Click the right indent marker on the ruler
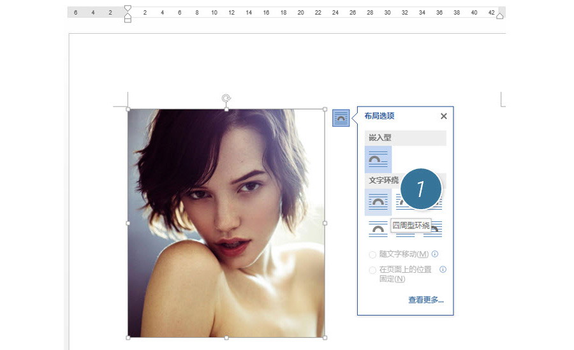Screen dimensions: 574x350 [x=499, y=16]
